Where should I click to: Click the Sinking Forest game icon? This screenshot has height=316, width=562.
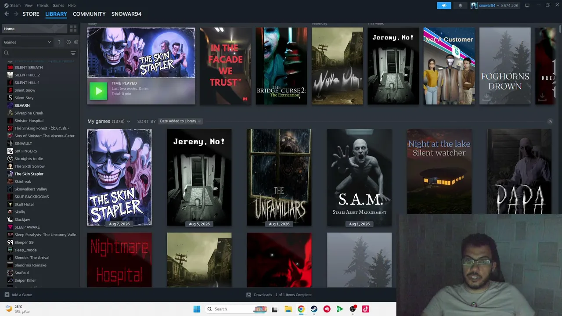pyautogui.click(x=10, y=128)
